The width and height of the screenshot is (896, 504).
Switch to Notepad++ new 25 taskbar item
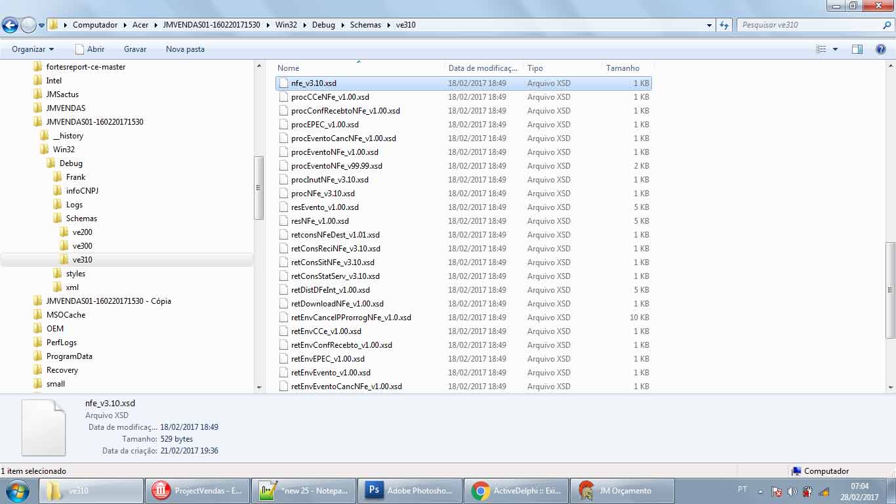point(303,491)
